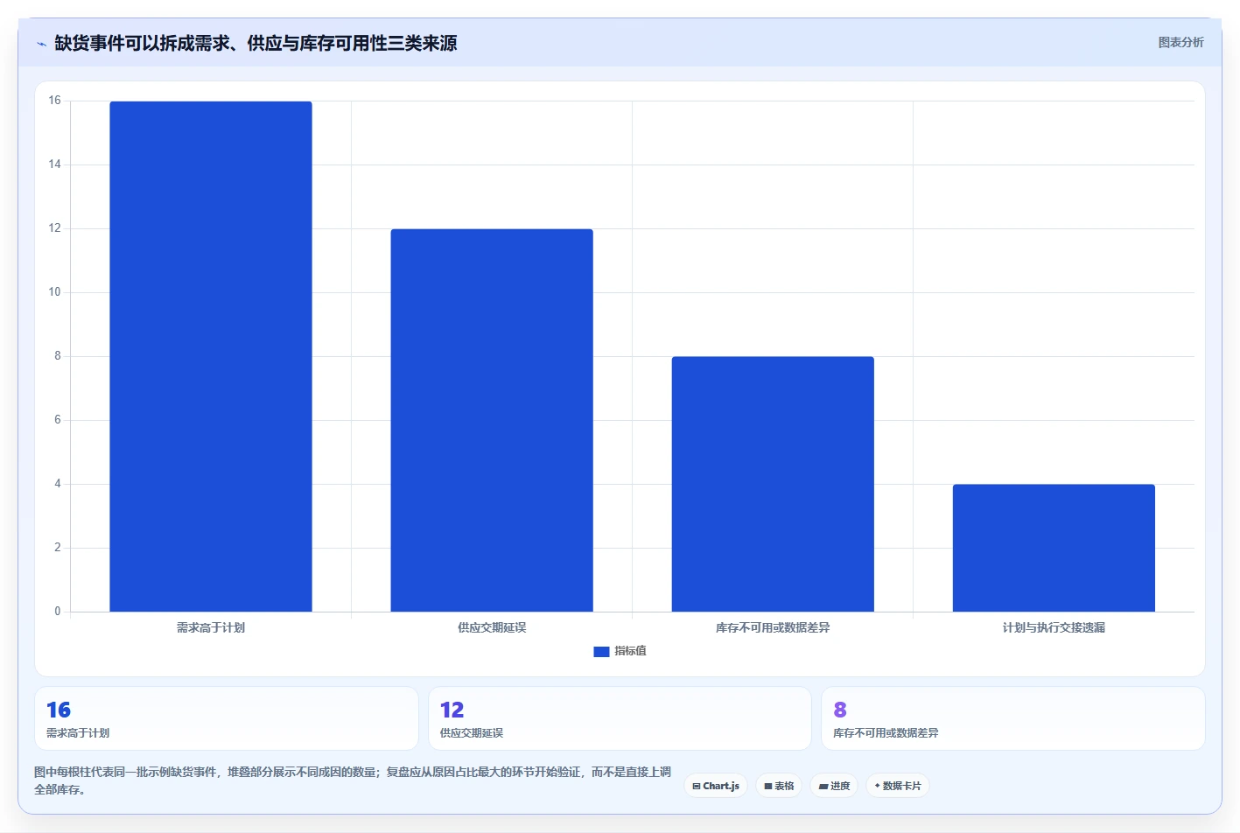Click the 需求高于计划 bar in chart
This screenshot has height=833, width=1240.
[211, 356]
